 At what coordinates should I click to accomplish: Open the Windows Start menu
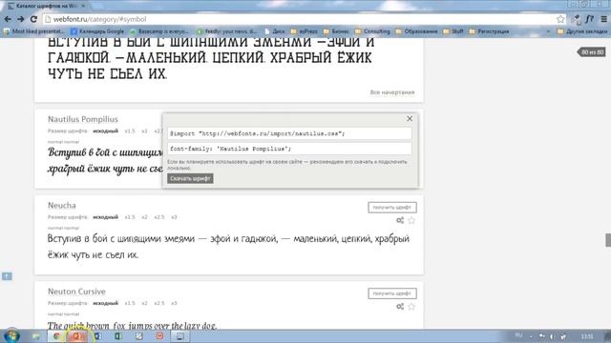click(11, 336)
